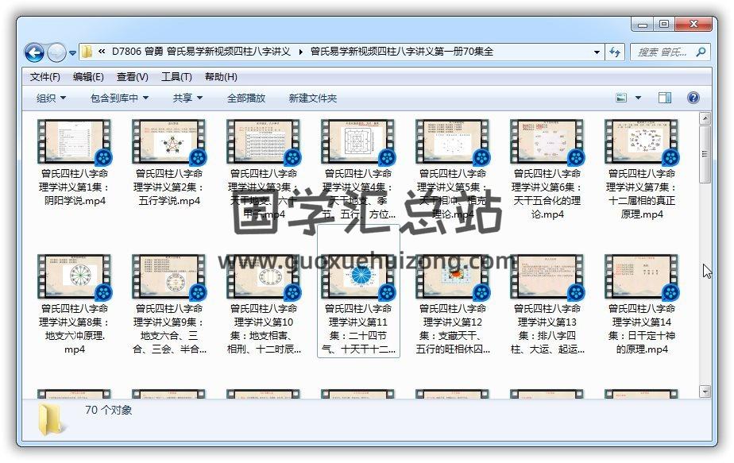Minimize the Explorer window

642,25
